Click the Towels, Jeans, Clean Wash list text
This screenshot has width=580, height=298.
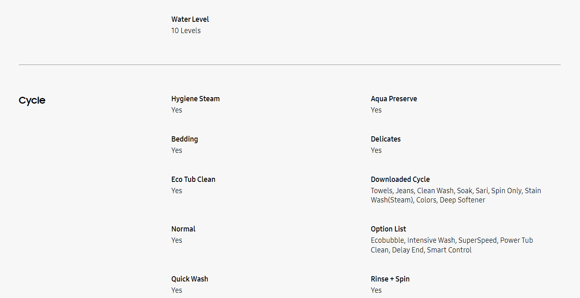point(455,195)
